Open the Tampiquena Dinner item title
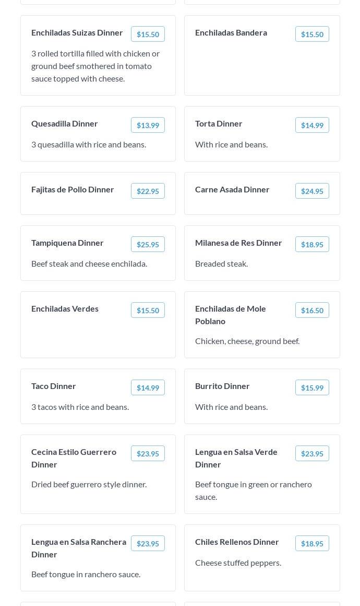 tap(67, 243)
